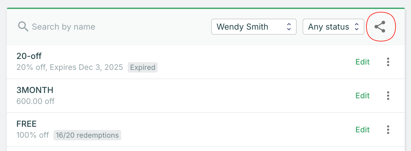Viewport: 411px width, 151px height.
Task: Click the magnifying glass search icon
Action: coord(23,27)
